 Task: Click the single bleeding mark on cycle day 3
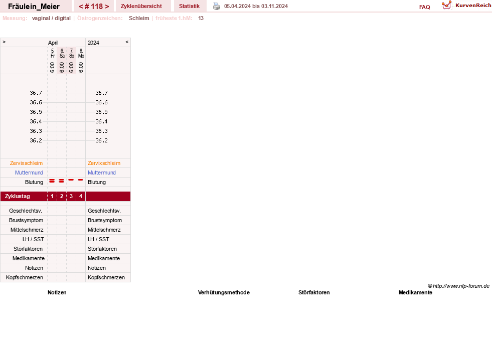click(71, 180)
